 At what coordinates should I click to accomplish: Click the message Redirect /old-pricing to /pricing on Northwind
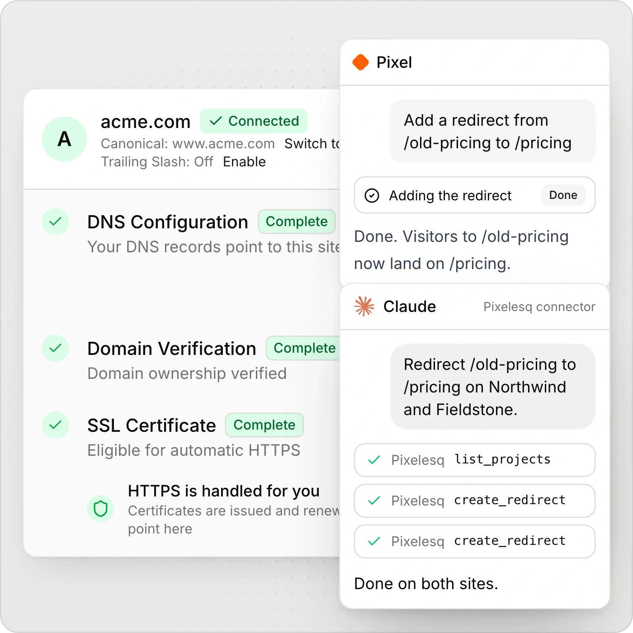point(493,387)
